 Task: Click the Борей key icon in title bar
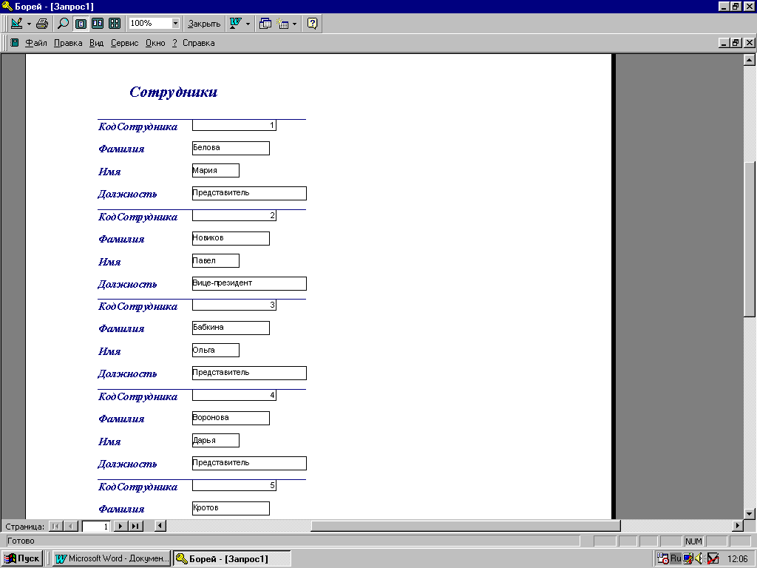pos(7,6)
